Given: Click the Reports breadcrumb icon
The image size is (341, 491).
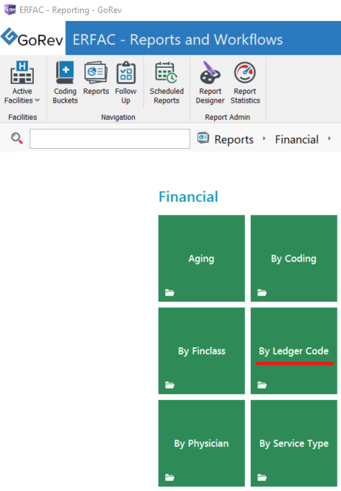Looking at the screenshot, I should (203, 137).
